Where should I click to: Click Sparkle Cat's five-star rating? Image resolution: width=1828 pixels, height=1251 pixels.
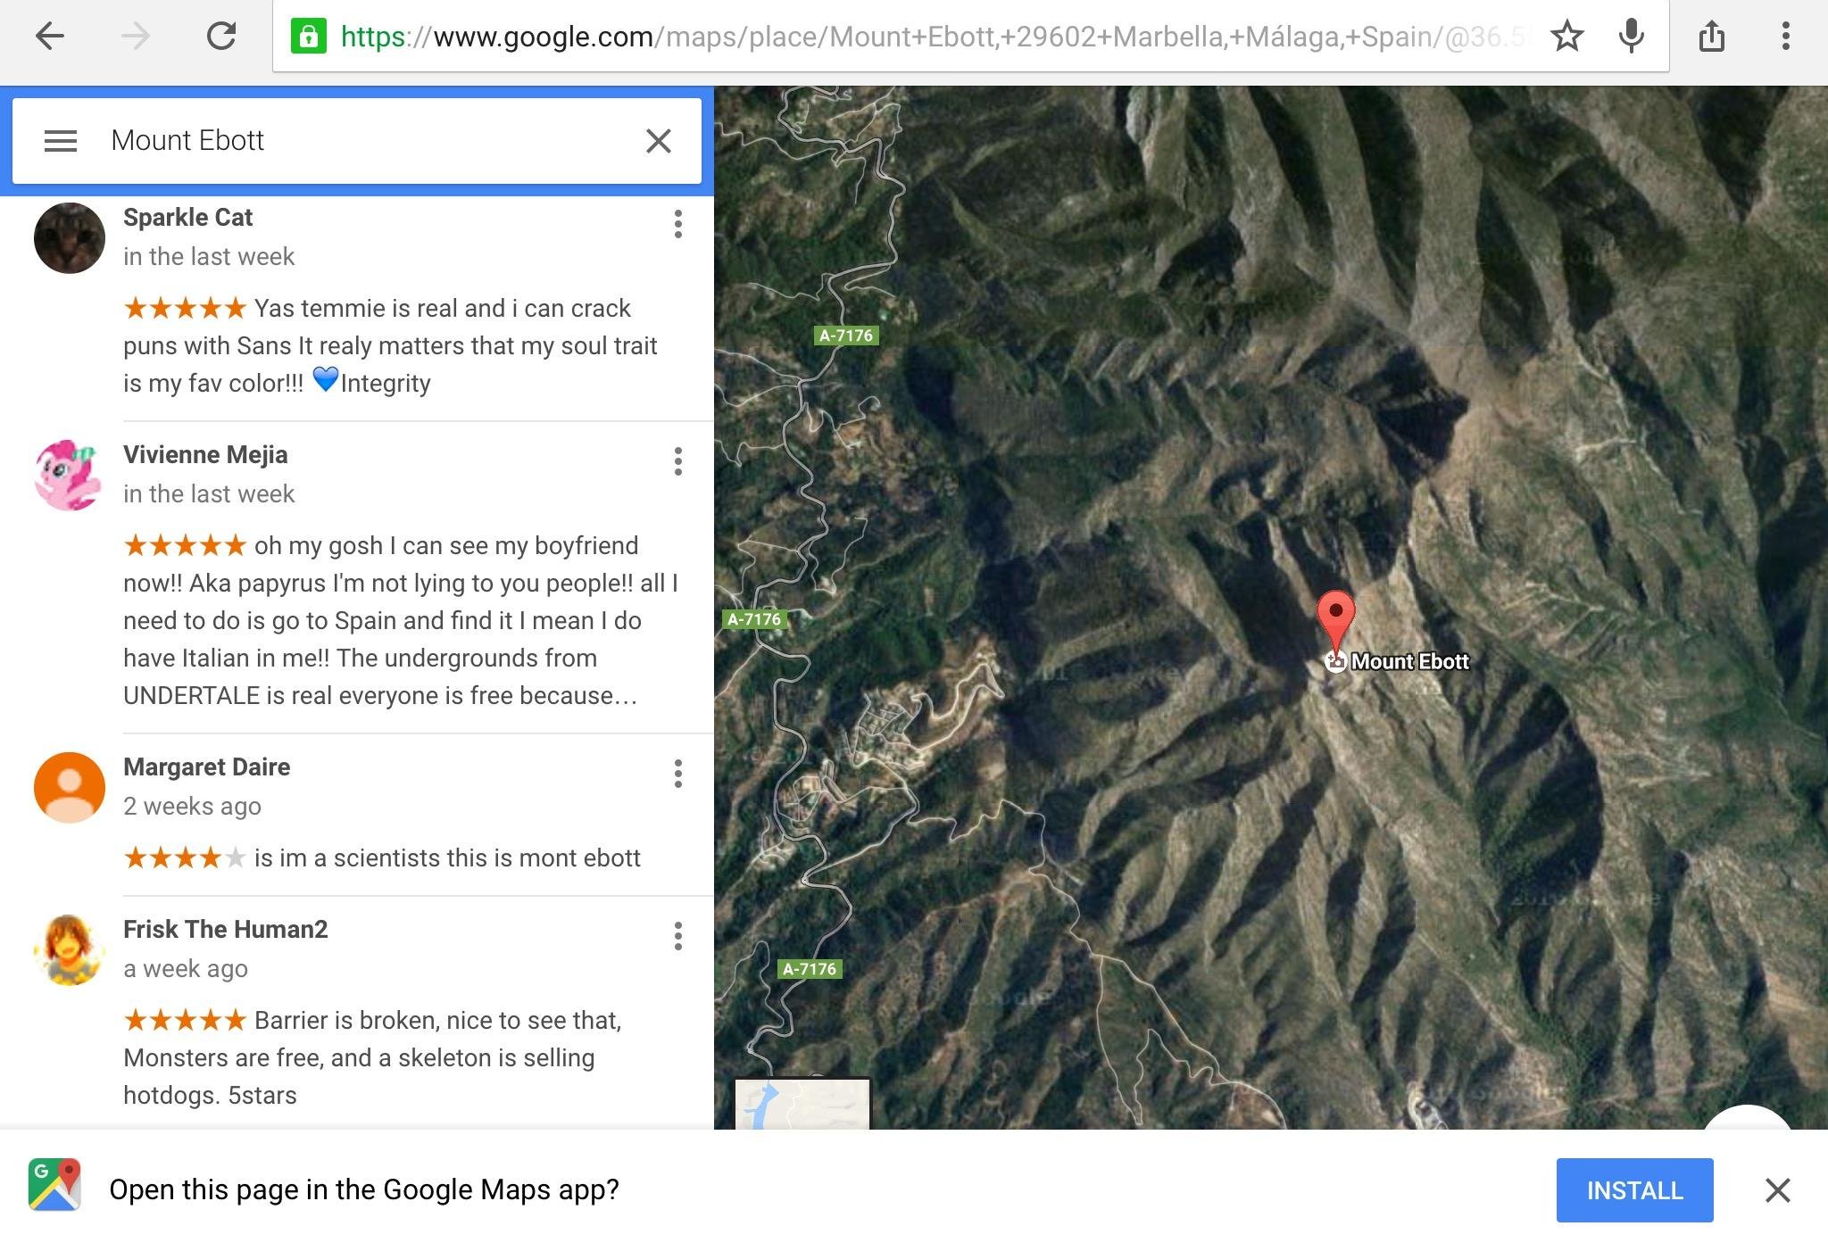tap(185, 309)
